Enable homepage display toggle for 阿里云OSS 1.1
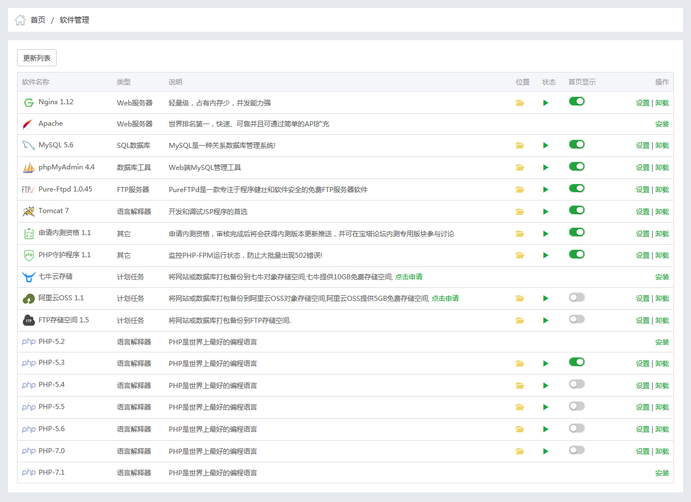Viewport: 691px width, 502px height. tap(577, 297)
